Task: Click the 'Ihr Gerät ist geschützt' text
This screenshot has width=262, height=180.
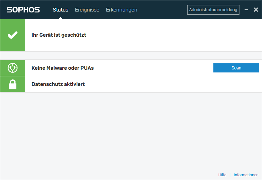Action: point(59,35)
